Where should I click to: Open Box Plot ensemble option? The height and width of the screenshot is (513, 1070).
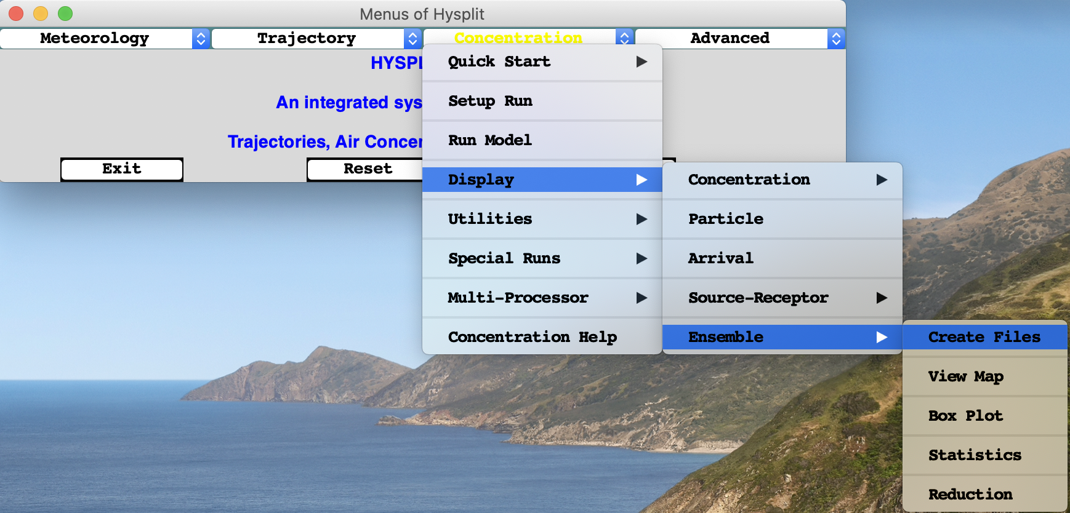click(984, 416)
